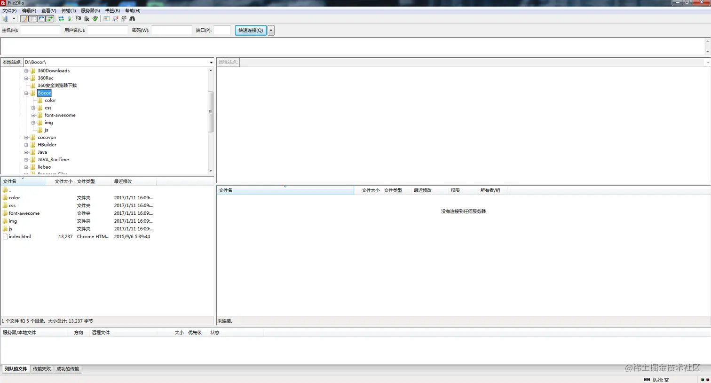The image size is (711, 383).
Task: Expand the HBuilder tree node
Action: [26, 145]
